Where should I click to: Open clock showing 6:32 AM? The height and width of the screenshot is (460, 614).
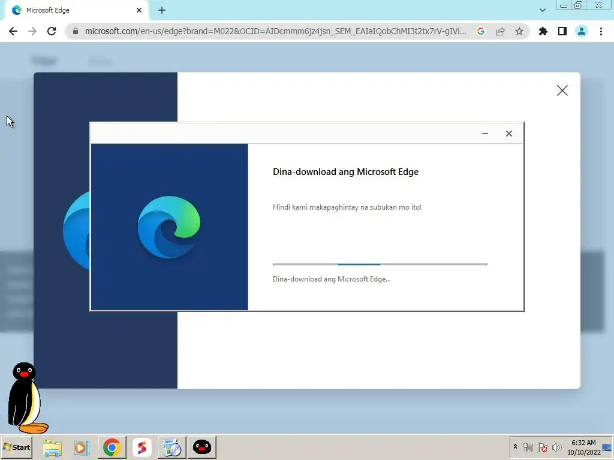[583, 447]
